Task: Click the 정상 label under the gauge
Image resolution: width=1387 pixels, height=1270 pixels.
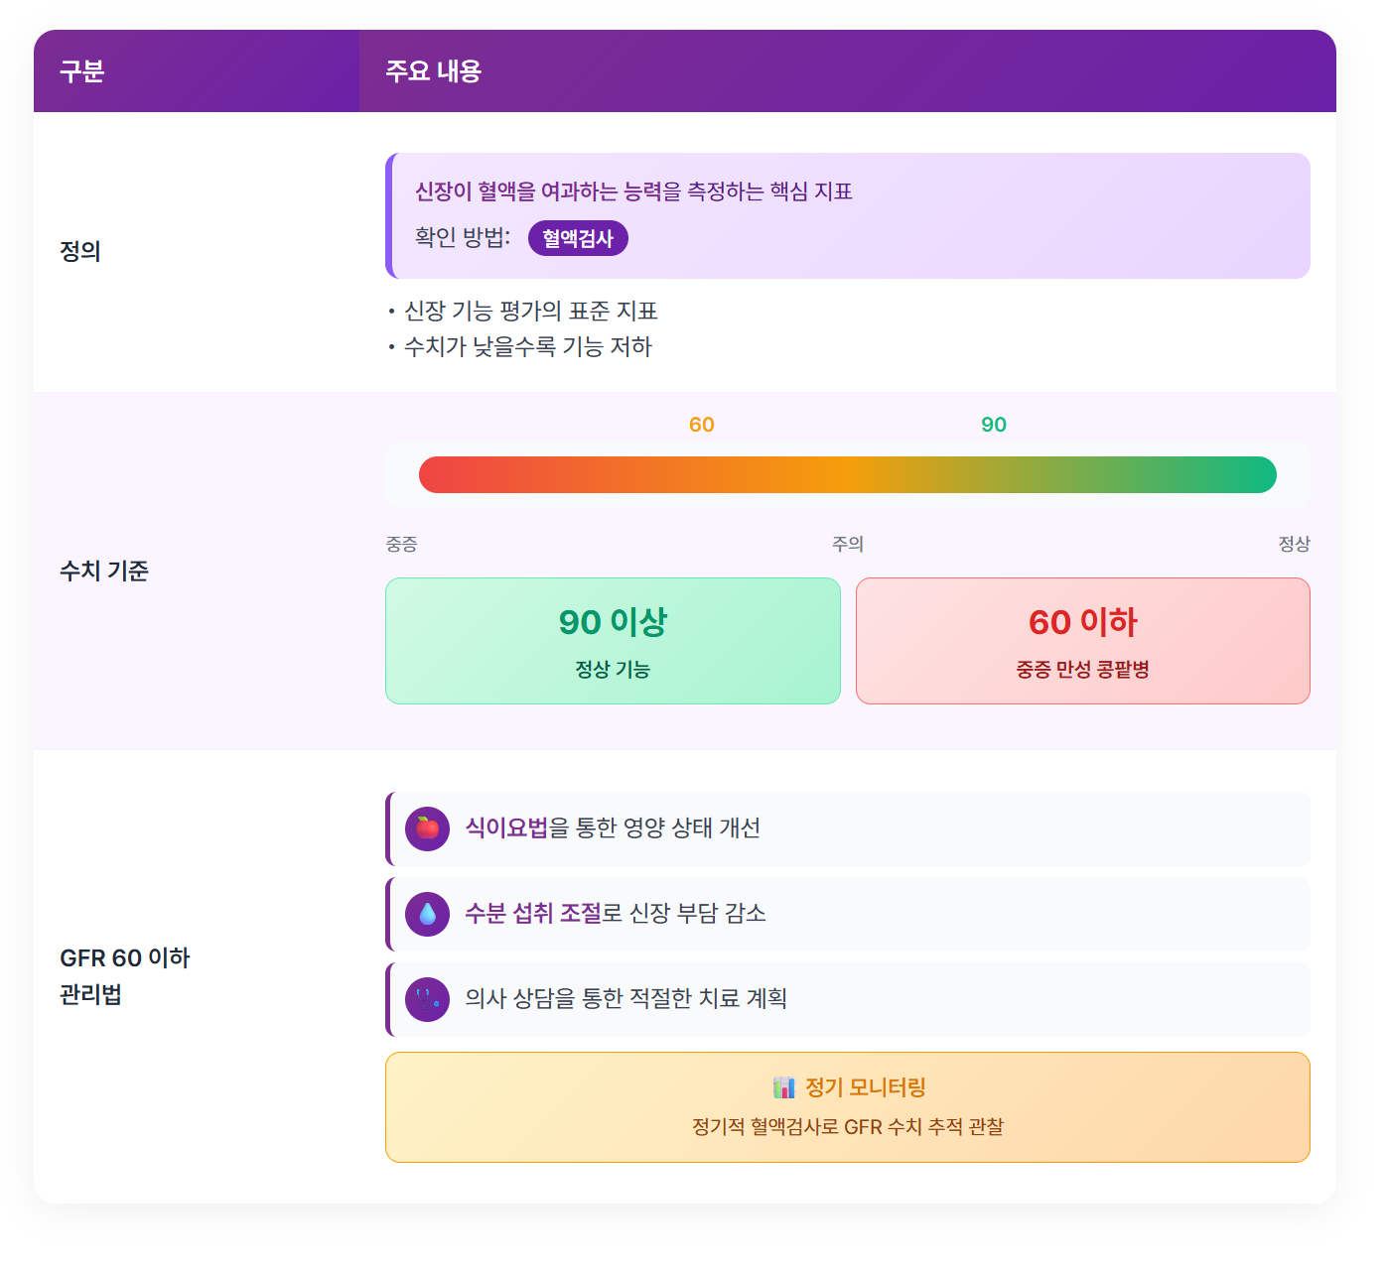Action: point(1294,544)
